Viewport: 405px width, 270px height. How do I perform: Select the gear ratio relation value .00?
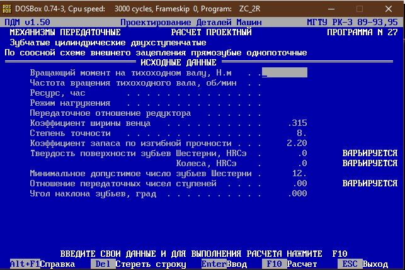(300, 183)
